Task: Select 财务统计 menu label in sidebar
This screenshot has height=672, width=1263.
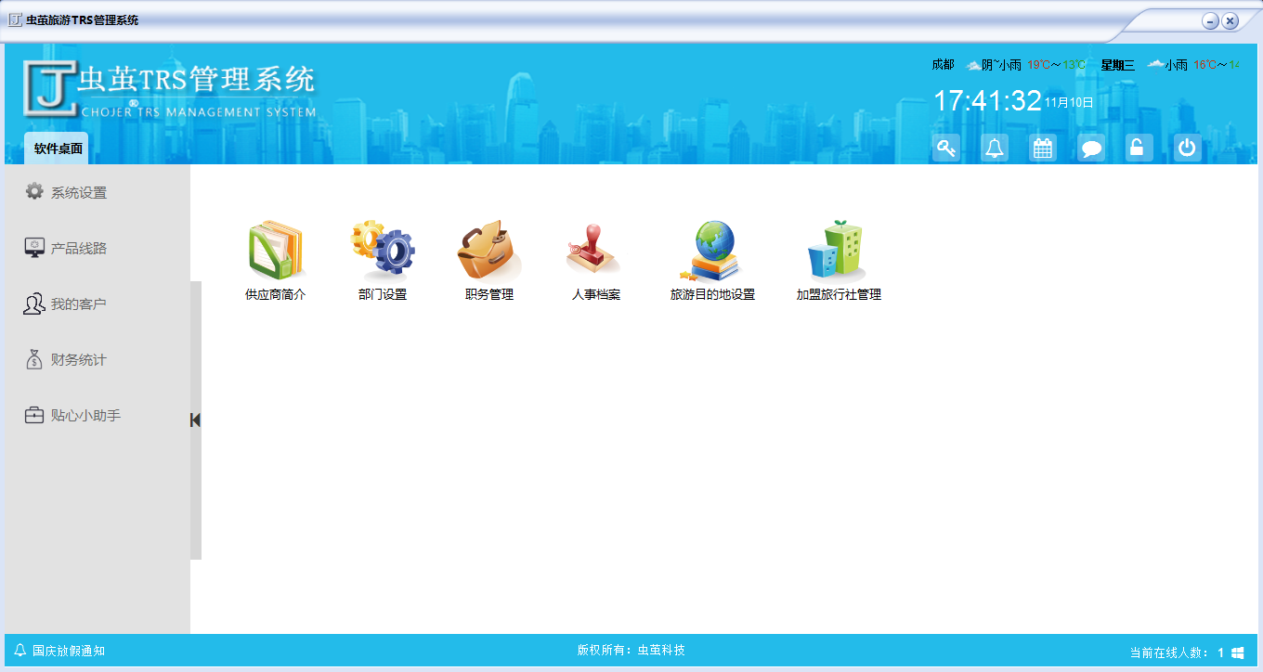Action: pyautogui.click(x=79, y=360)
